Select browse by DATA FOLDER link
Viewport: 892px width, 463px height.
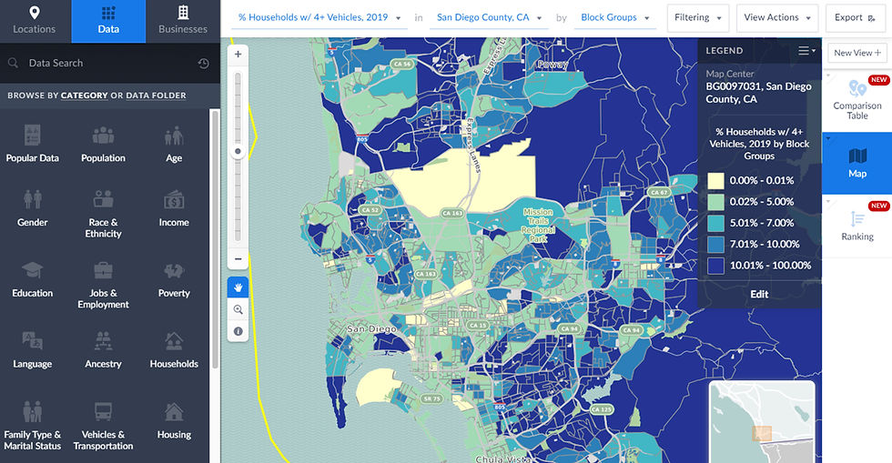point(156,96)
